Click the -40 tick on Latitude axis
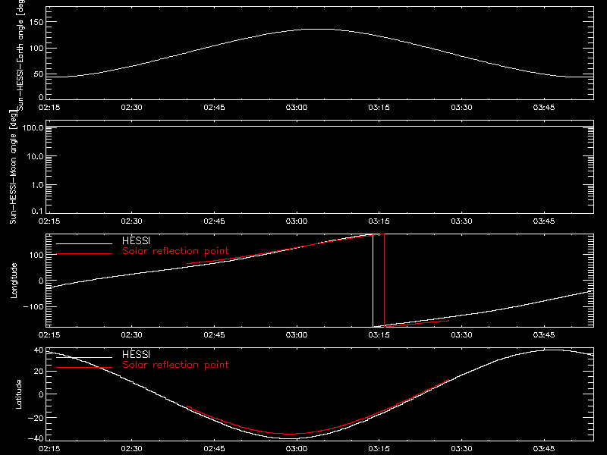607x455 pixels. tap(36, 438)
